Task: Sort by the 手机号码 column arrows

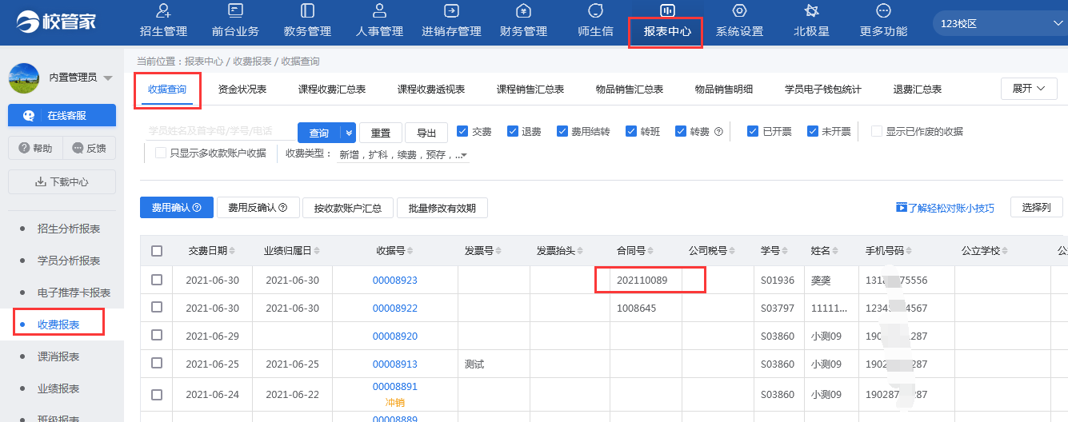Action: [909, 251]
